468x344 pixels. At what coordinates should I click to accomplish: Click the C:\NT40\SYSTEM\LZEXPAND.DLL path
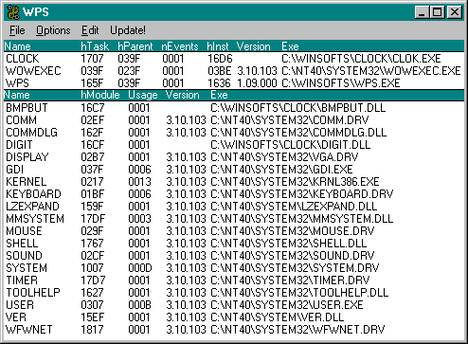(294, 207)
